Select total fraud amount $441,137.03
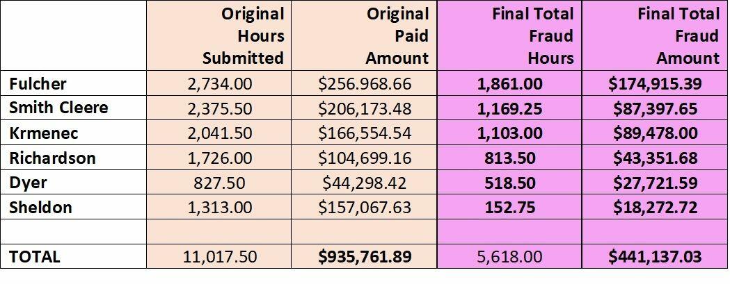The height and width of the screenshot is (284, 730). click(x=656, y=257)
